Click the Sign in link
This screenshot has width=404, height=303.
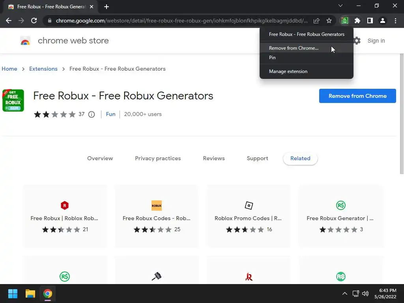376,41
